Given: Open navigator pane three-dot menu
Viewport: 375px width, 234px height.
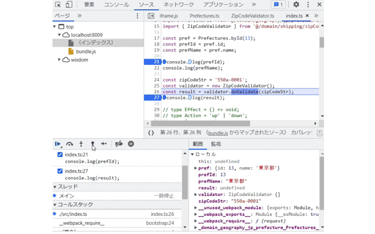Looking at the screenshot, I should 137,16.
